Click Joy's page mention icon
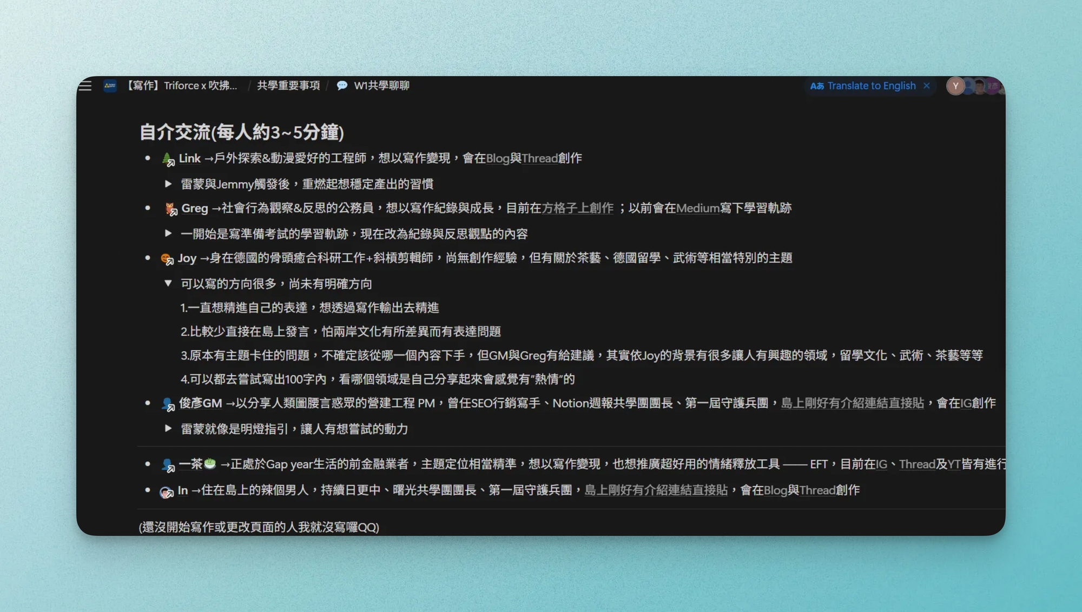This screenshot has width=1082, height=612. [x=167, y=258]
